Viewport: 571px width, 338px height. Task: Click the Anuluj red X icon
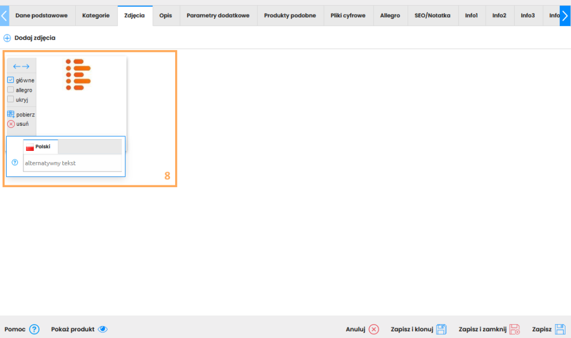click(x=374, y=329)
